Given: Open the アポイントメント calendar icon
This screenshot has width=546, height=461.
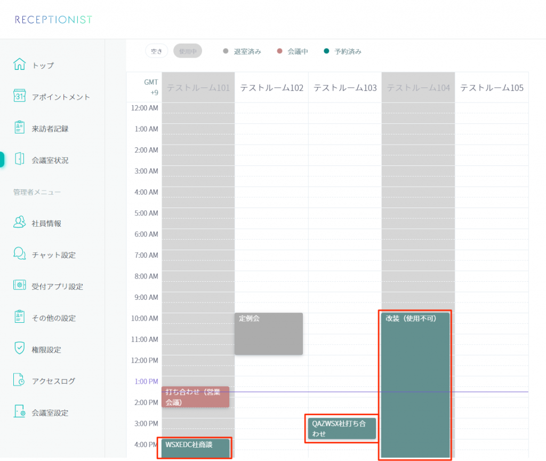Looking at the screenshot, I should 20,96.
